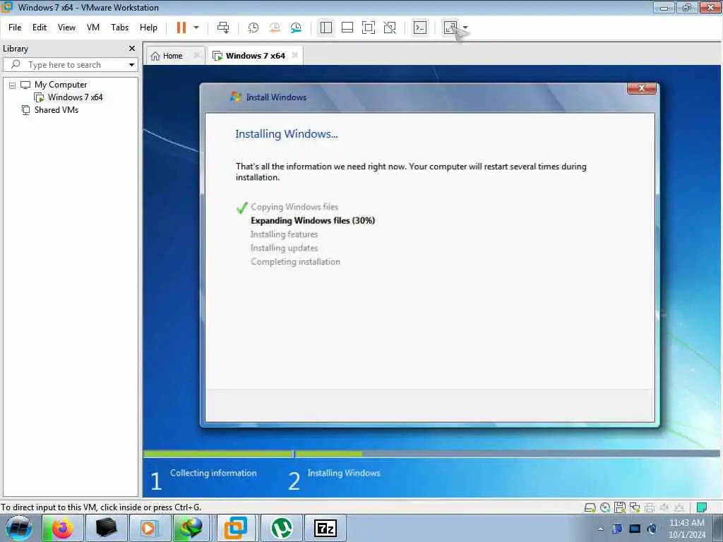Viewport: 723px width, 542px height.
Task: Pause the virtual machine with the orange pause icon
Action: click(x=181, y=28)
